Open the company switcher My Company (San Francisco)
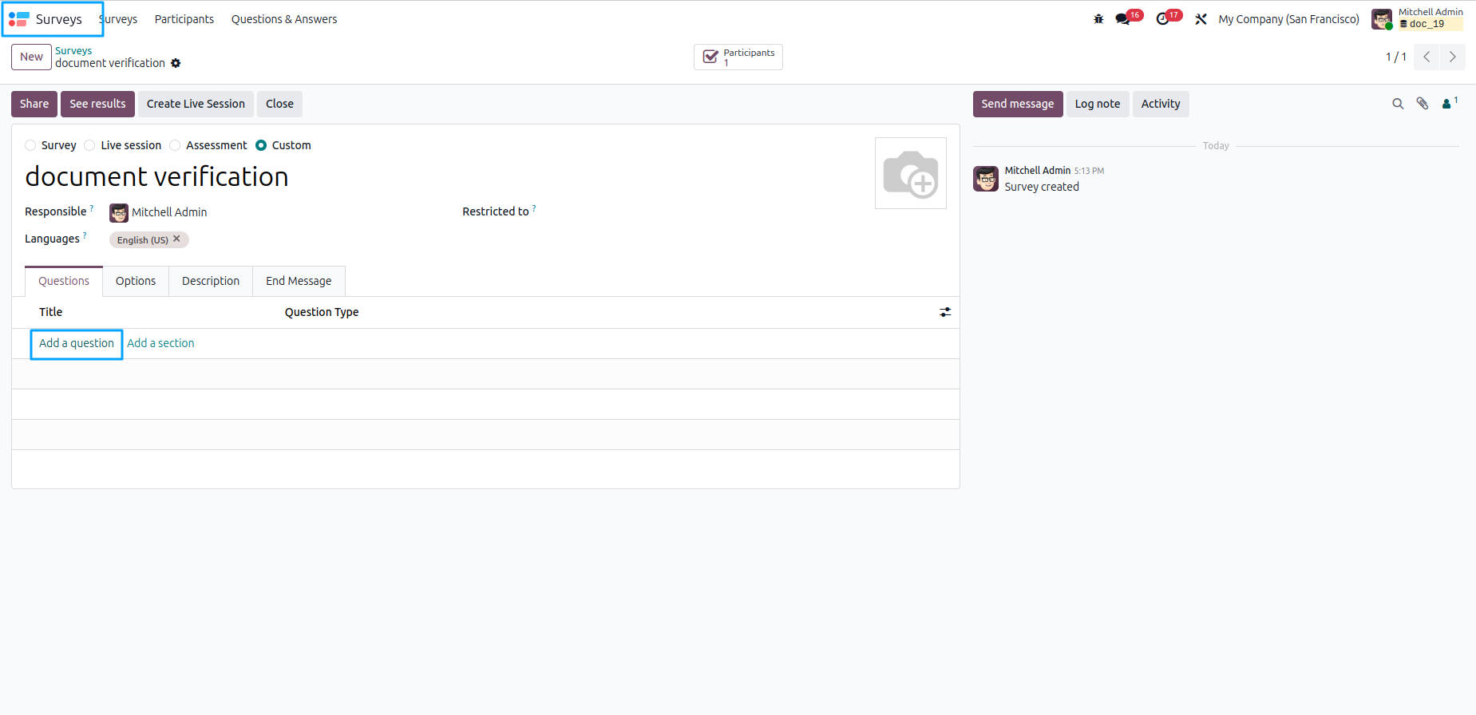 point(1288,19)
